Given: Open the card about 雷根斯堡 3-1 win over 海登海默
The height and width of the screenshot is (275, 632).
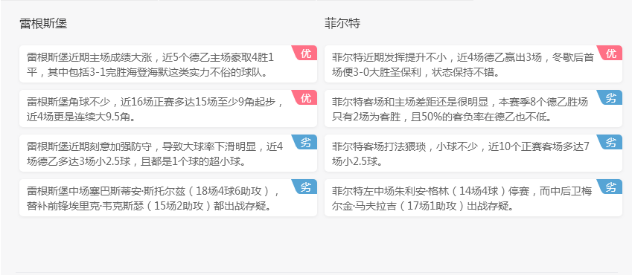Looking at the screenshot, I should [168, 64].
